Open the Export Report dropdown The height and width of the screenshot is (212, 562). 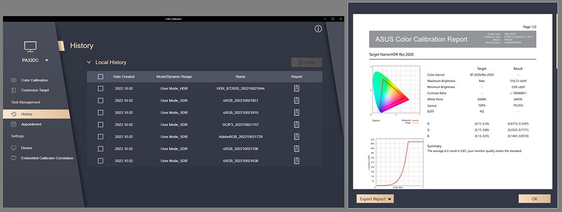tap(375, 199)
